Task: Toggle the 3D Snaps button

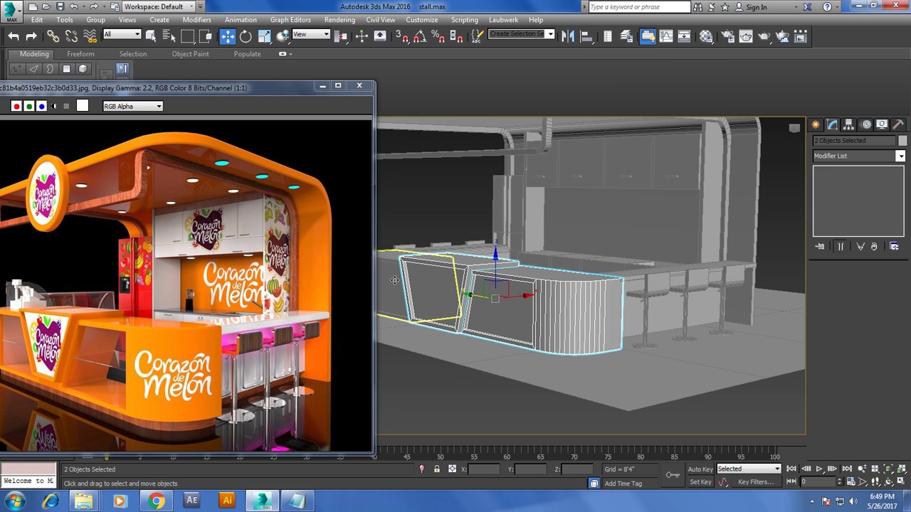Action: (x=402, y=36)
